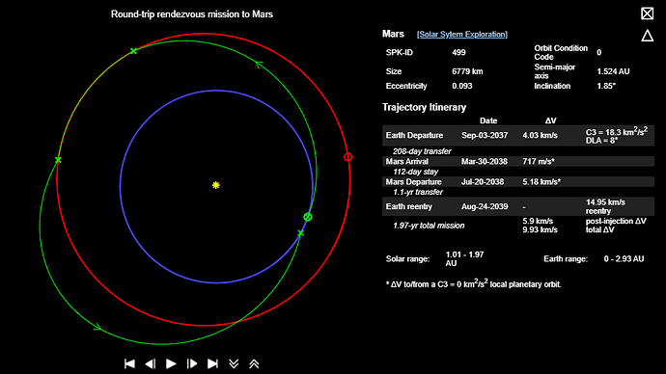Click green X marker just below the spacecraft
Image resolution: width=666 pixels, height=374 pixels.
tap(301, 233)
